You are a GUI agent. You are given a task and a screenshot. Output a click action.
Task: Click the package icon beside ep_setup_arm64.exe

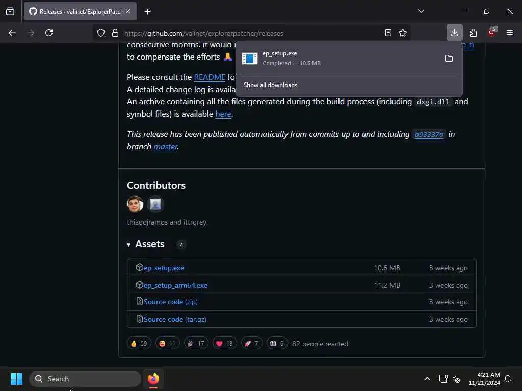(140, 285)
